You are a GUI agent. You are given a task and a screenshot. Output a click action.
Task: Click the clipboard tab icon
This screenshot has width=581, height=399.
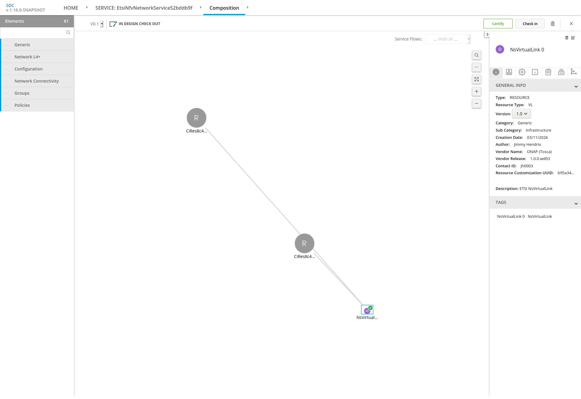pyautogui.click(x=548, y=72)
